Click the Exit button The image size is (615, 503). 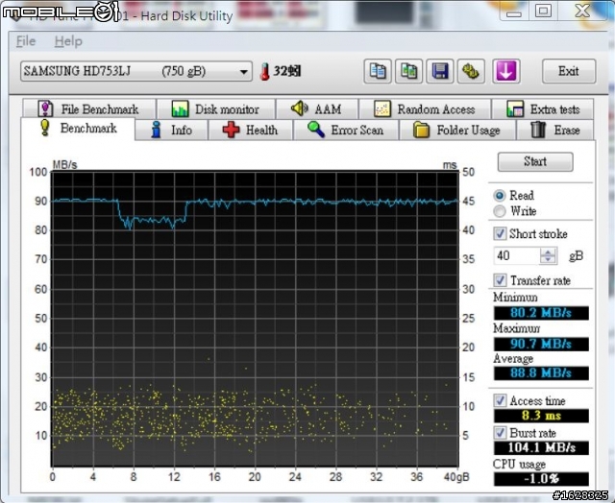tap(568, 71)
